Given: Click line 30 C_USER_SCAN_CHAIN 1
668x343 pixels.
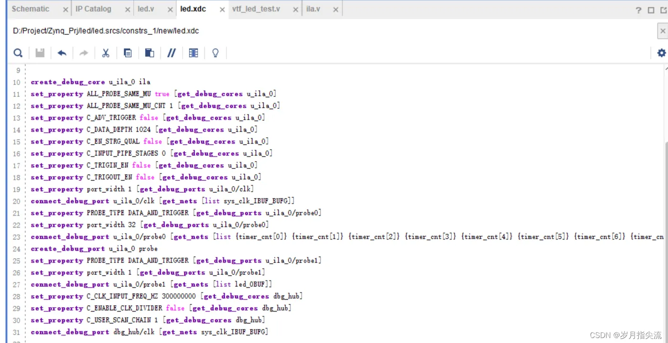Looking at the screenshot, I should pos(148,321).
